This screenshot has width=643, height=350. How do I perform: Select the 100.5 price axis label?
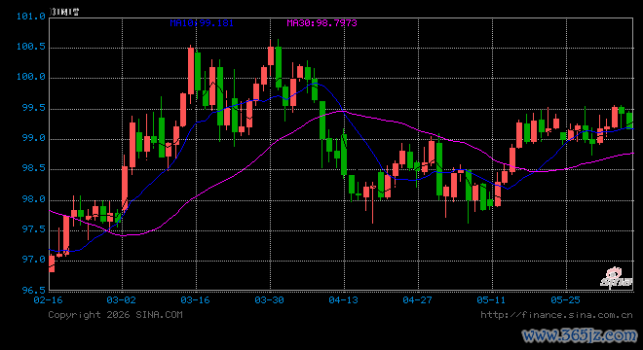pyautogui.click(x=31, y=47)
